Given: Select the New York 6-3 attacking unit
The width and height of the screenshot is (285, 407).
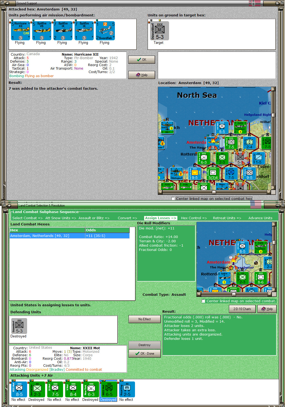Looking at the screenshot, I should 91,389.
